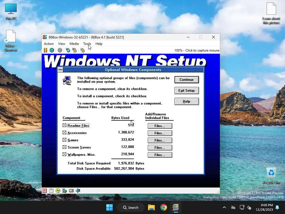Open the Tools menu
Image resolution: width=285 pixels, height=214 pixels.
click(87, 44)
